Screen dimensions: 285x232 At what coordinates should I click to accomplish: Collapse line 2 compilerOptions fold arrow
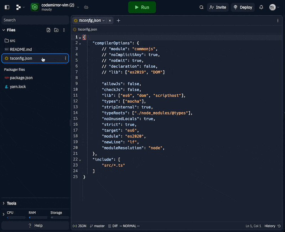[79, 43]
